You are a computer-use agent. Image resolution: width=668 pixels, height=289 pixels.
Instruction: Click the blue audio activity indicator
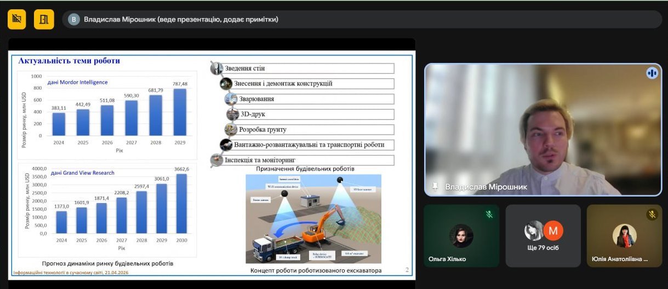[x=652, y=73]
